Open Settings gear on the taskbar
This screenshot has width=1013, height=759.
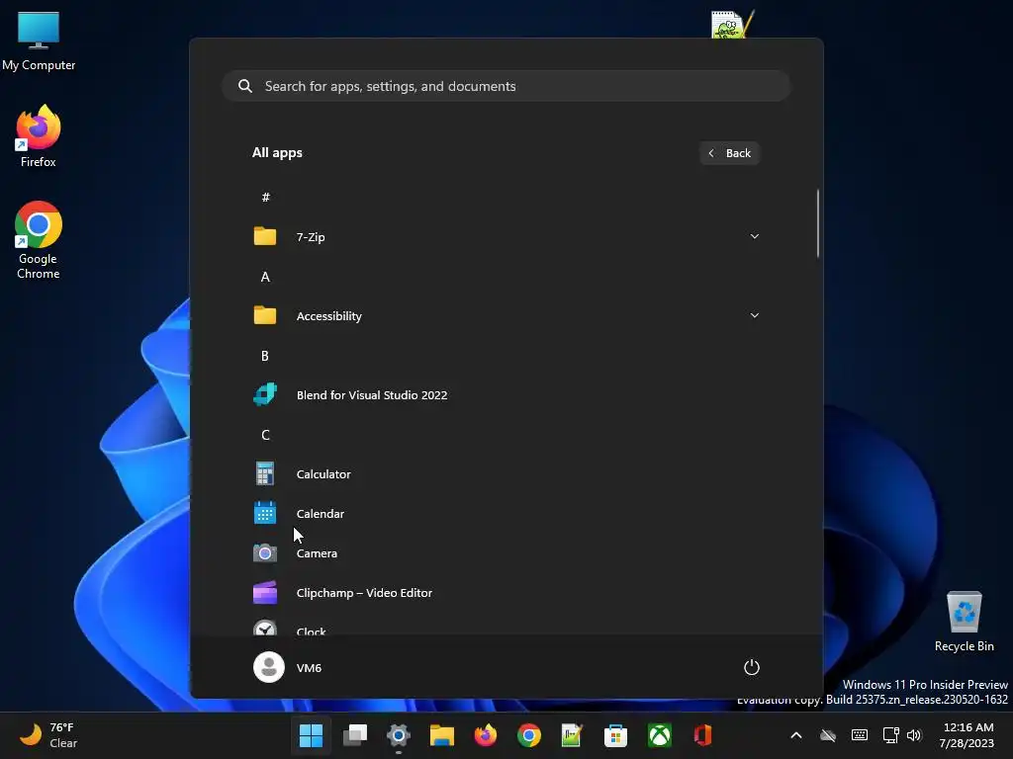(x=399, y=735)
